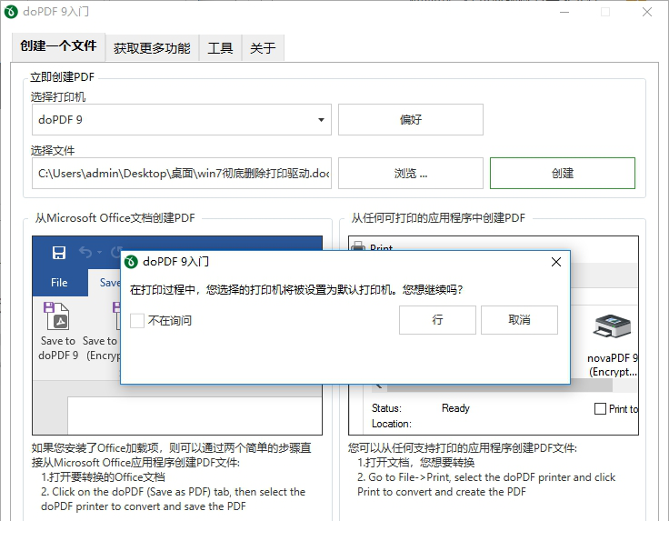Image resolution: width=669 pixels, height=541 pixels.
Task: Close the doPDF main window
Action: (x=647, y=12)
